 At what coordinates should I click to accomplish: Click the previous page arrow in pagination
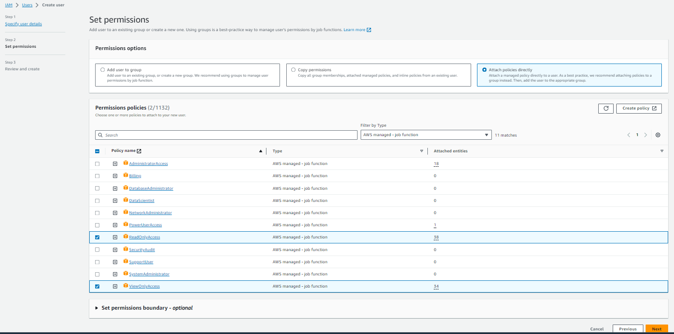[628, 135]
